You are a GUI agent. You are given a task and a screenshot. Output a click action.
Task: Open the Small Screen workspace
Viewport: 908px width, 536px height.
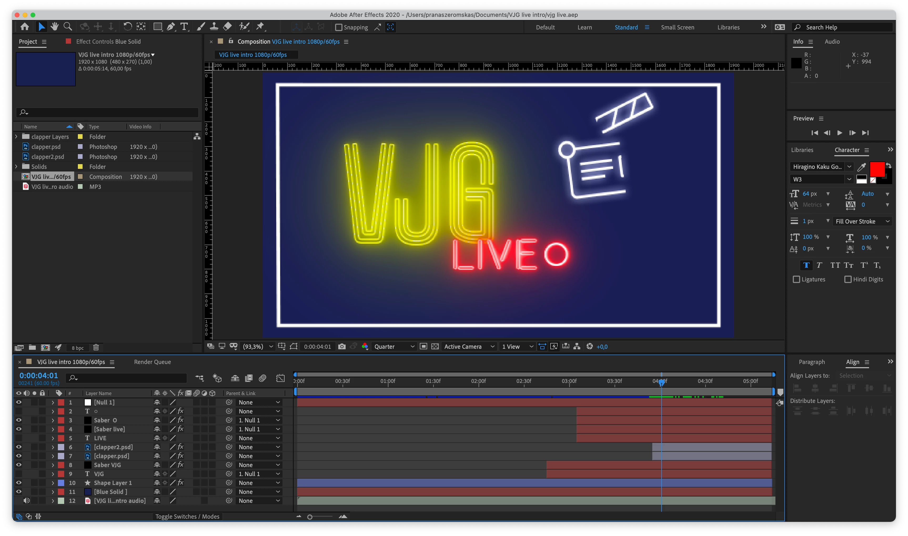677,27
